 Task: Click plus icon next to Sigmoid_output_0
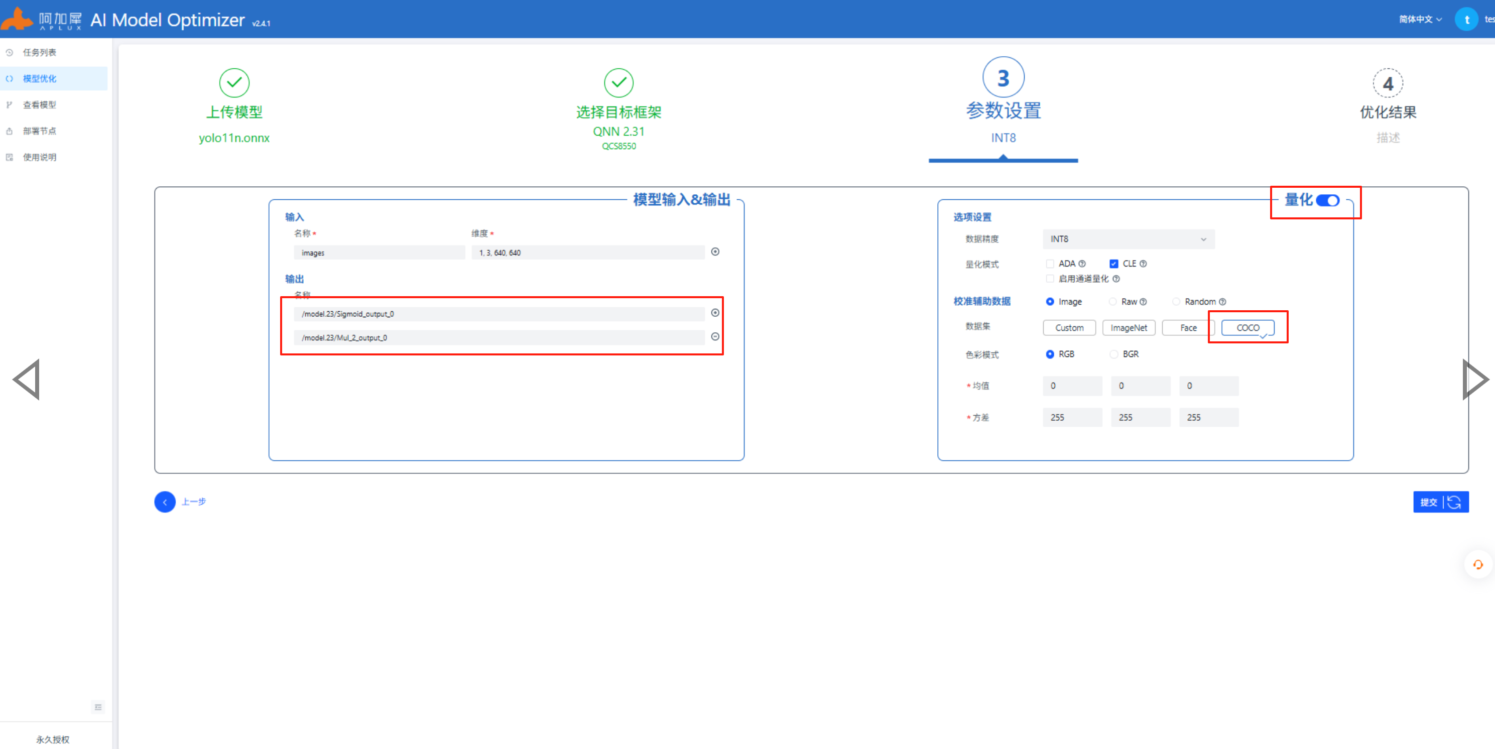[715, 313]
